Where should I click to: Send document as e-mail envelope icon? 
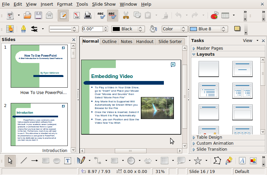tap(49, 15)
